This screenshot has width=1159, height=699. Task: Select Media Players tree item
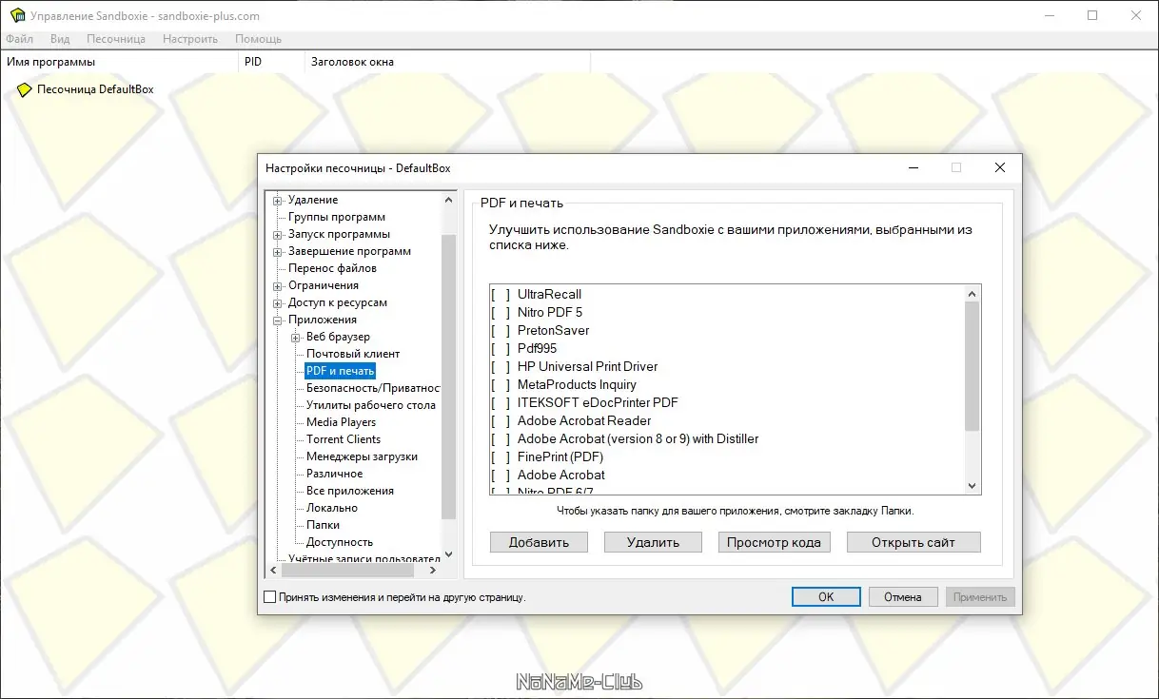point(341,422)
